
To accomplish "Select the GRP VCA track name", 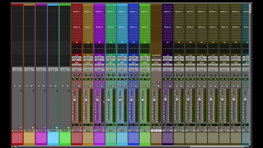I will click(x=156, y=131).
